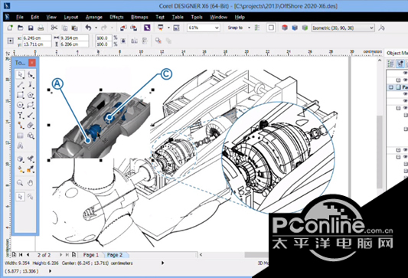408x278 pixels.
Task: Close the floating toolbox panel
Action: (x=31, y=63)
